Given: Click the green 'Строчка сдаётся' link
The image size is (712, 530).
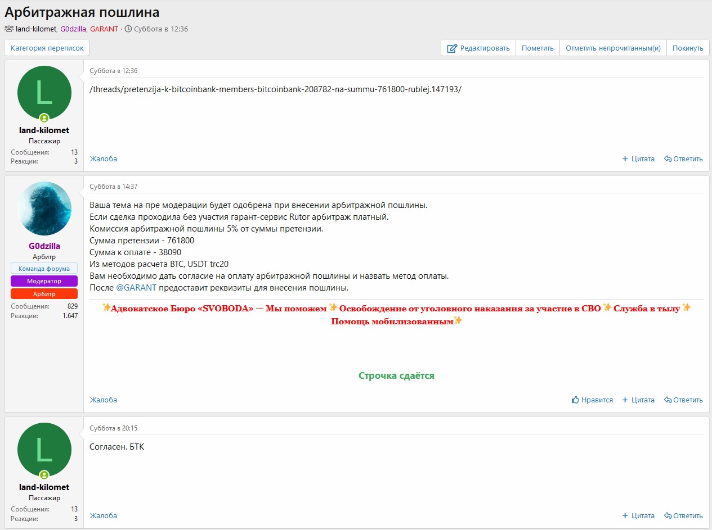Looking at the screenshot, I should (396, 376).
